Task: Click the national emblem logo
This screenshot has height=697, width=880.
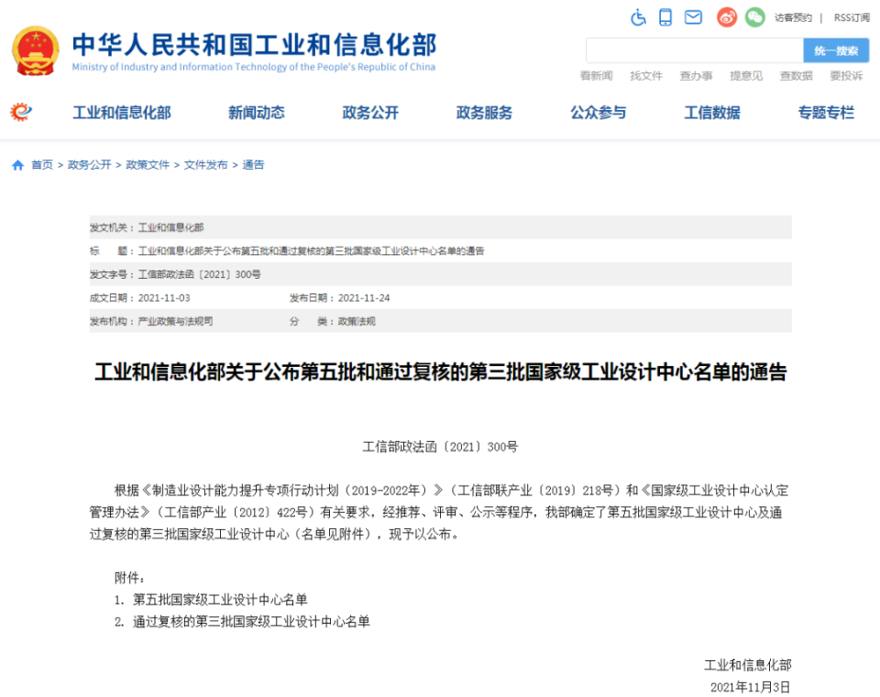Action: [36, 51]
